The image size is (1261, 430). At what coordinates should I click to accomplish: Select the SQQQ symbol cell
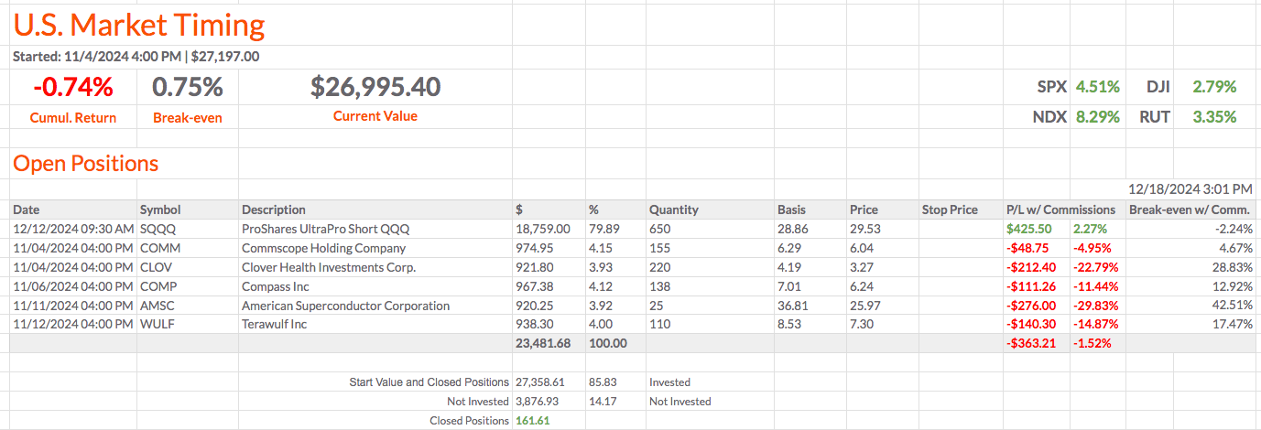[157, 229]
